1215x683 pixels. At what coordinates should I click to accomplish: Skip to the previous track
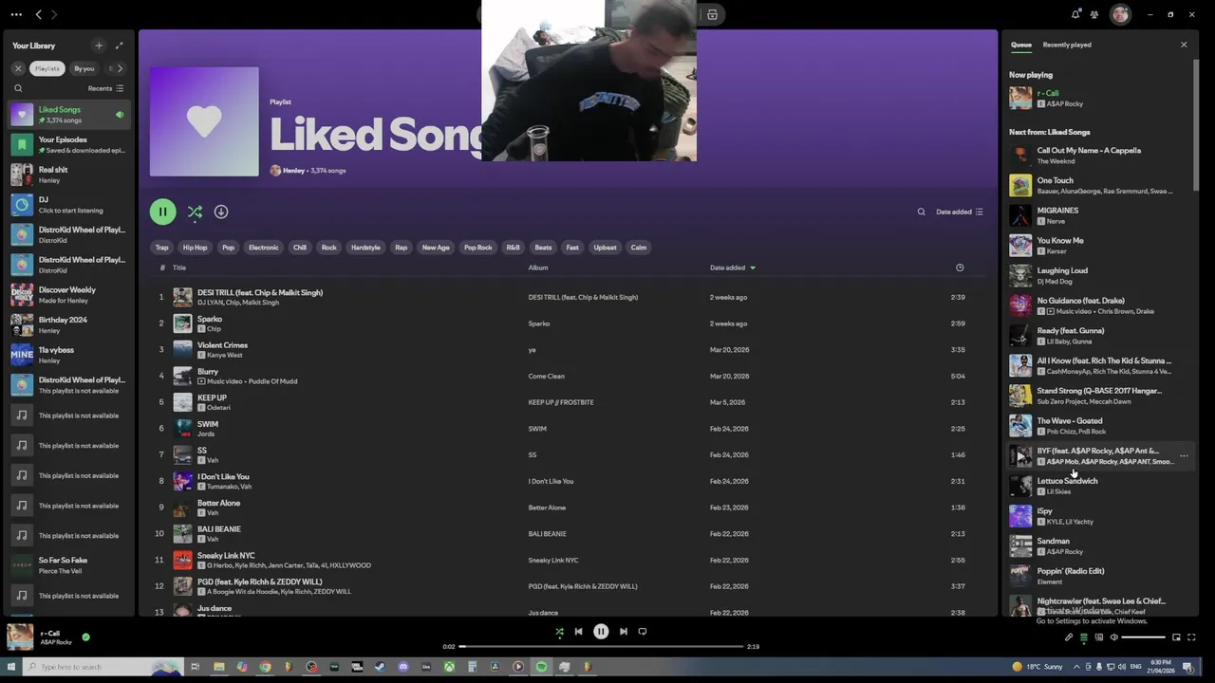578,632
